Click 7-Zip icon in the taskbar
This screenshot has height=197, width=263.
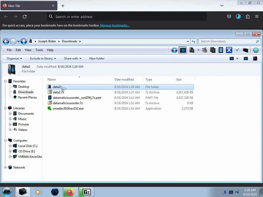click(x=87, y=192)
